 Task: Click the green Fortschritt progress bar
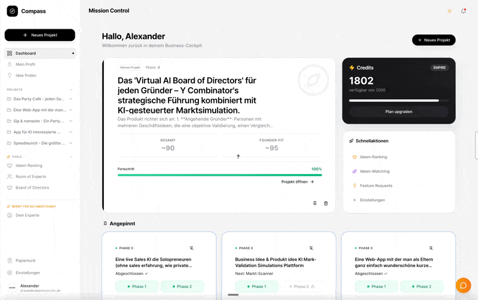(x=219, y=175)
